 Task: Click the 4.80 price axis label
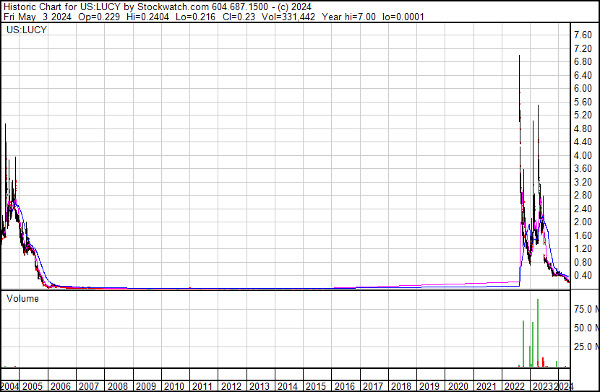(x=583, y=129)
